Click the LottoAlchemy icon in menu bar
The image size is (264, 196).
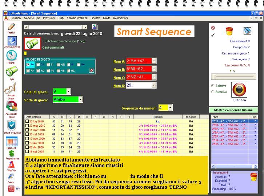pyautogui.click(x=6, y=18)
